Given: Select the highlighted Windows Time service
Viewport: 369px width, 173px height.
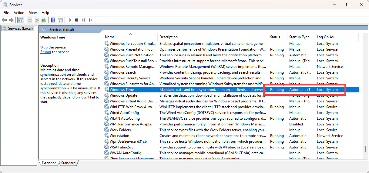Looking at the screenshot, I should tap(231, 90).
